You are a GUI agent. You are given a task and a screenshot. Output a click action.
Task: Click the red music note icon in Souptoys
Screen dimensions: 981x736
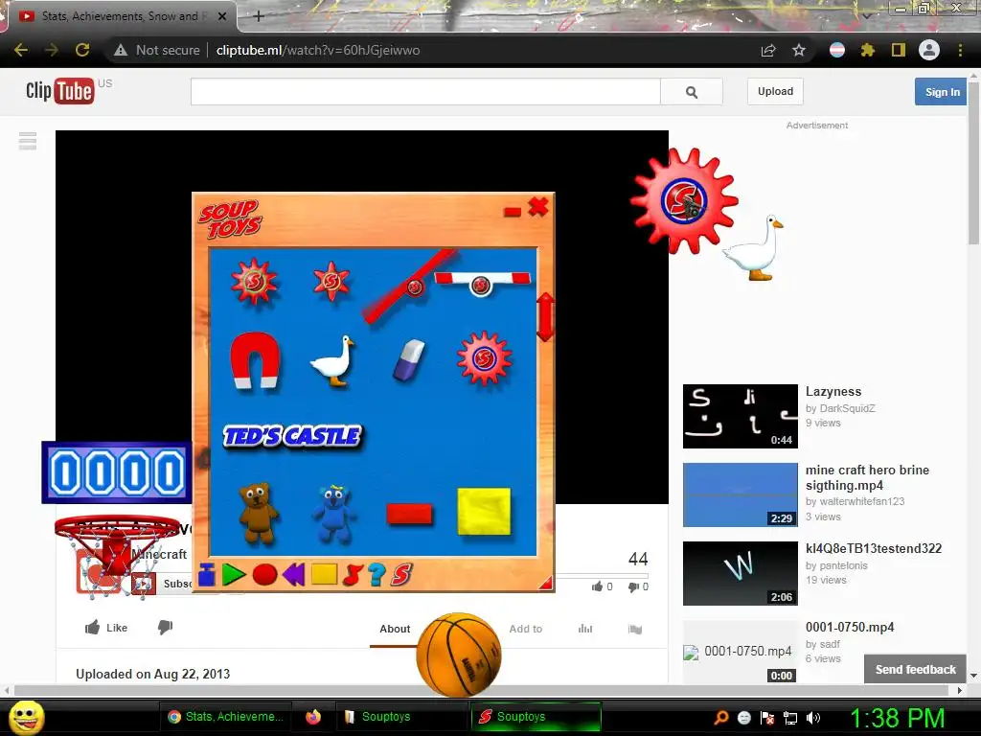[353, 575]
